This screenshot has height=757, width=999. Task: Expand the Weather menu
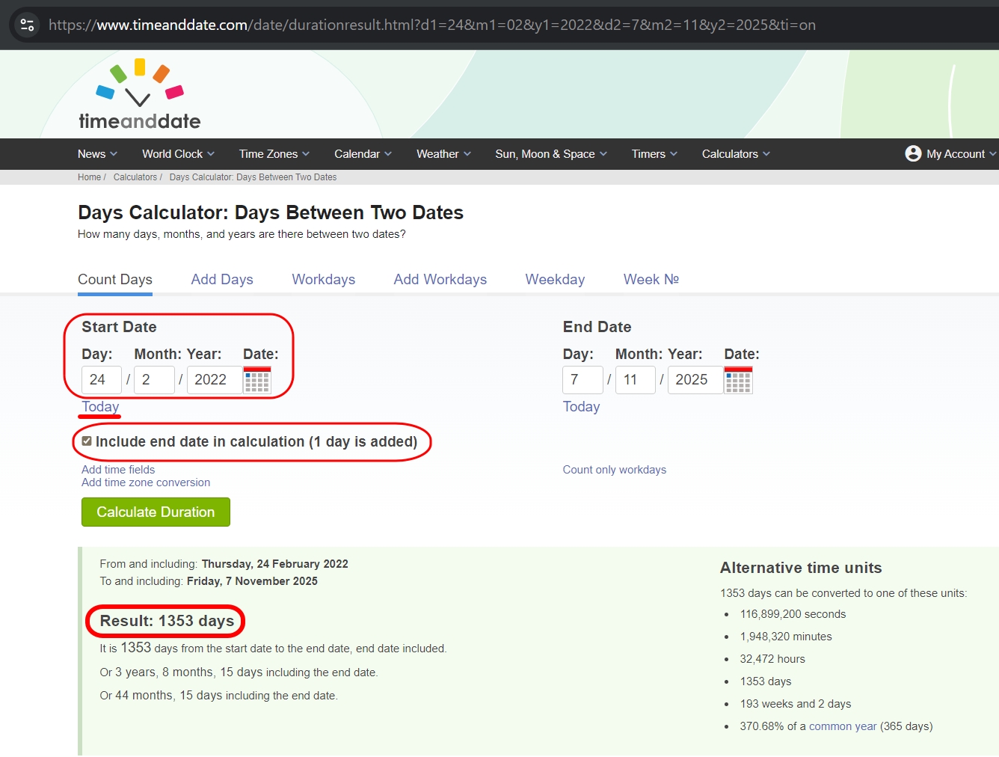pos(443,154)
